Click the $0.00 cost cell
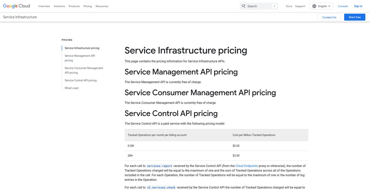Image resolution: width=370 pixels, height=191 pixels. pos(269,146)
